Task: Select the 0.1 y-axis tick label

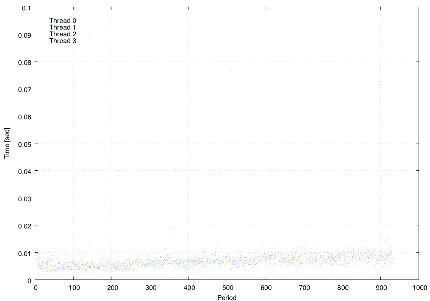Action: pyautogui.click(x=26, y=7)
